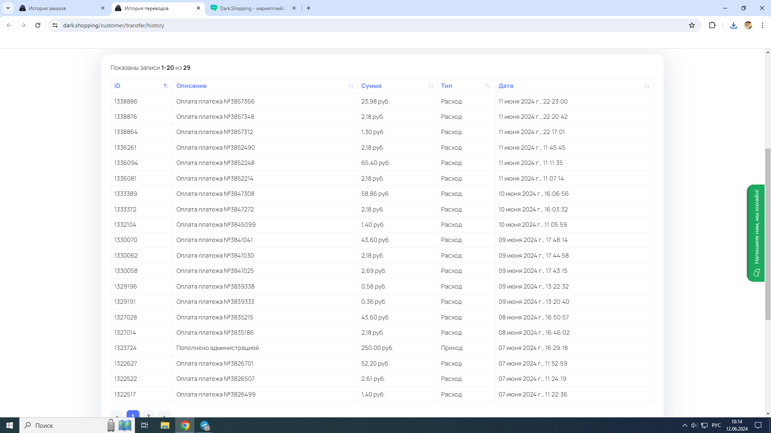View site information icon in address bar
This screenshot has height=433, width=771.
point(55,25)
